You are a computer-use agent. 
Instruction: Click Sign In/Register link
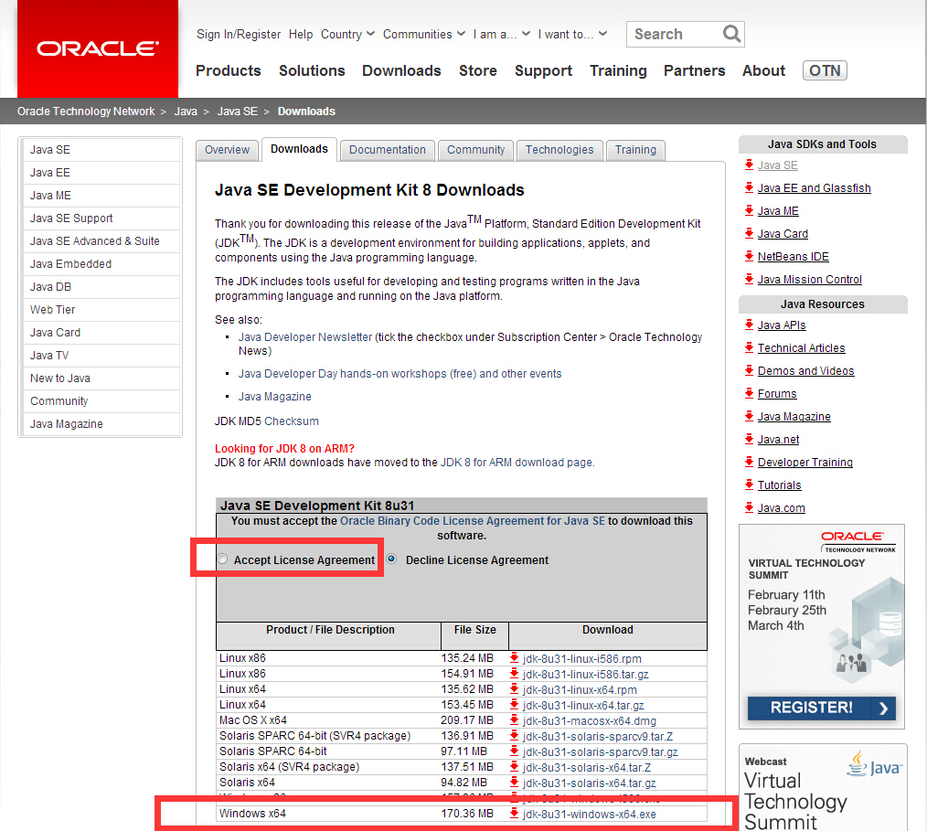point(239,34)
